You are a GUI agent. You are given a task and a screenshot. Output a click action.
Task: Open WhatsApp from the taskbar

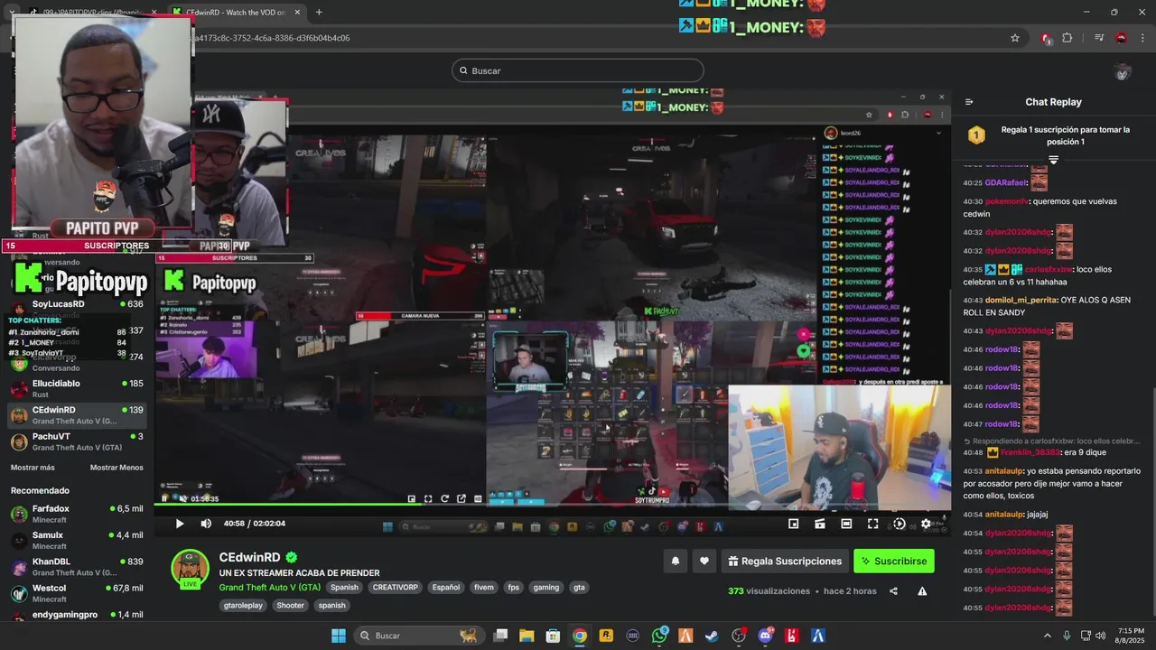click(x=660, y=636)
